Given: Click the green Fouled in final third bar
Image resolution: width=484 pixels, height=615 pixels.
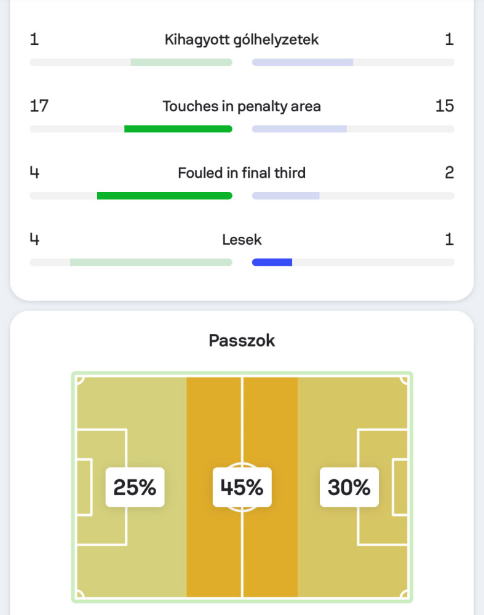Looking at the screenshot, I should point(165,196).
